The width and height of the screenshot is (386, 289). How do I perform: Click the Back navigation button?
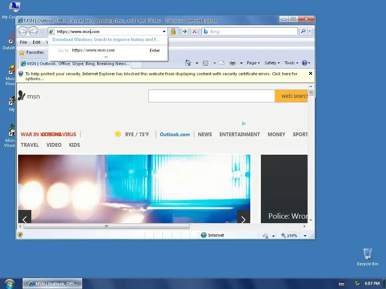(x=23, y=32)
